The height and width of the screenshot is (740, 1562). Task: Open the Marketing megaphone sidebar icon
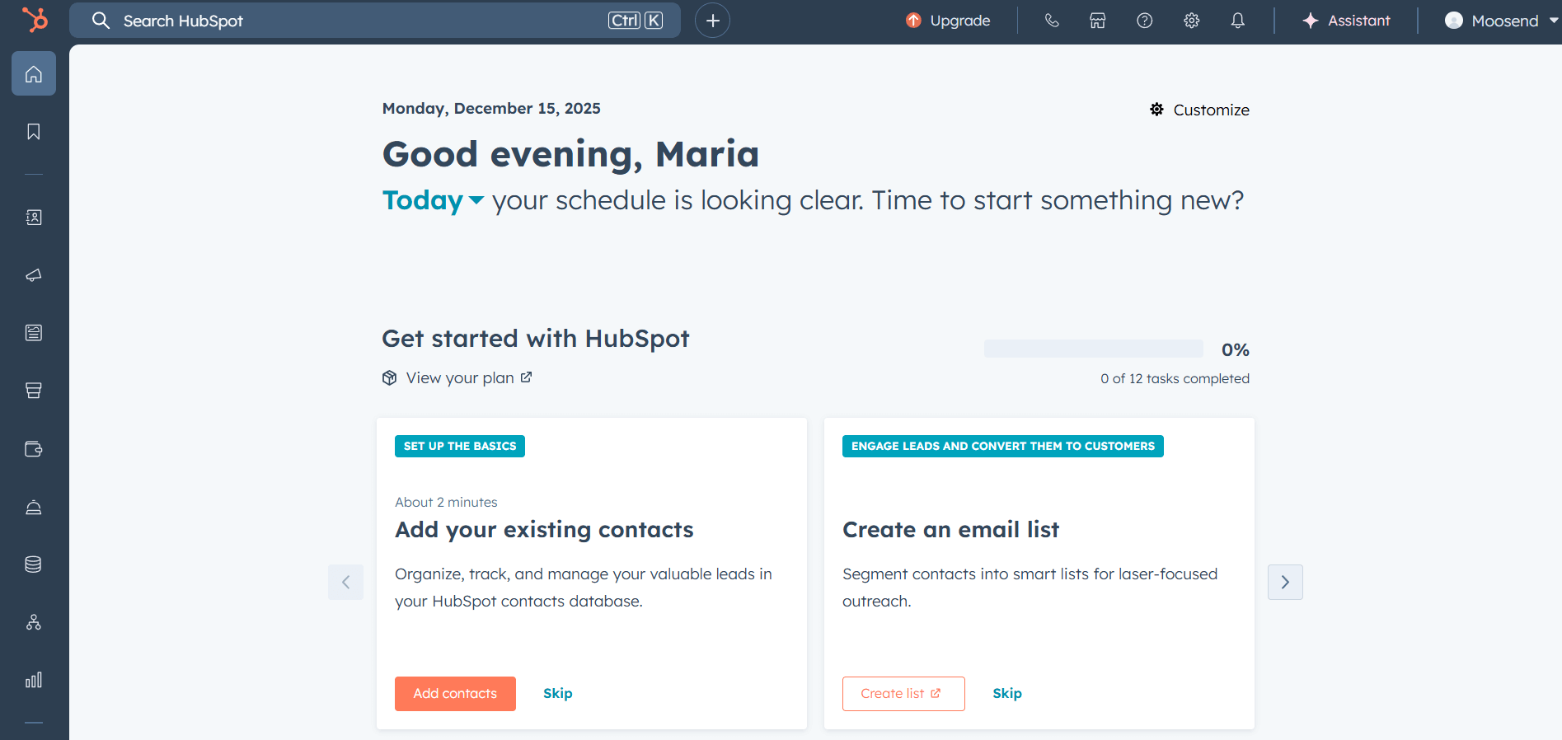34,275
